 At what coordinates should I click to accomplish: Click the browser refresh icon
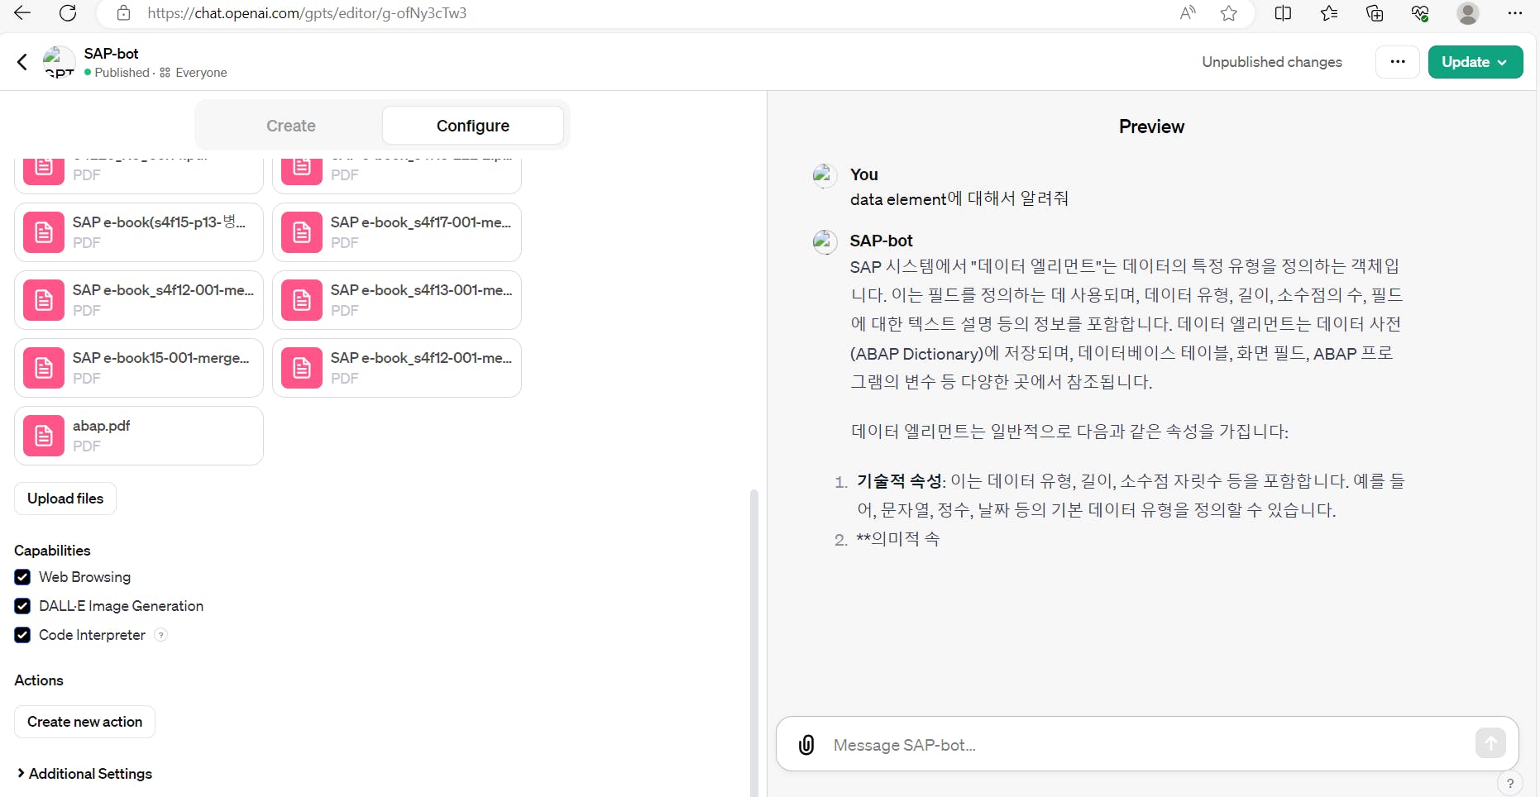(x=68, y=13)
